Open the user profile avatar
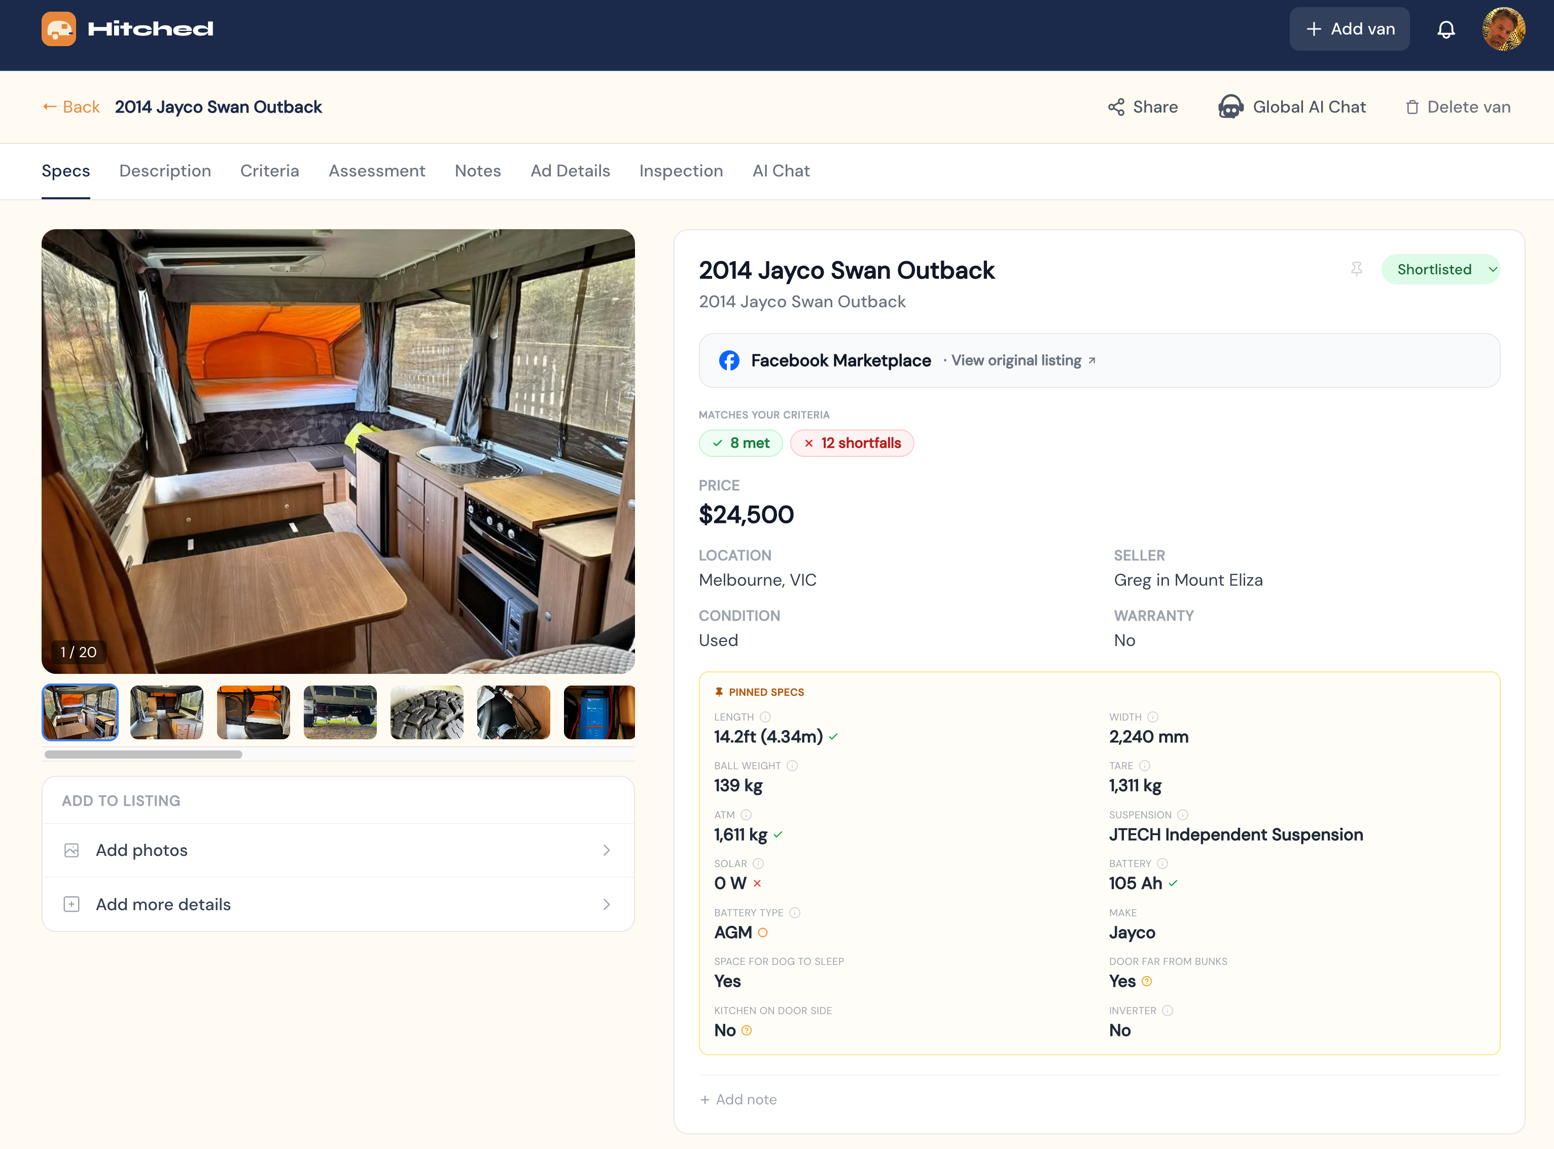Viewport: 1554px width, 1149px height. tap(1503, 29)
